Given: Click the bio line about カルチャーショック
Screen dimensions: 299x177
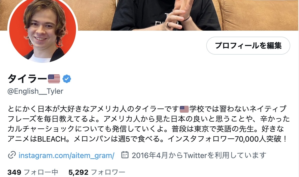Looking at the screenshot, I should (146, 129).
